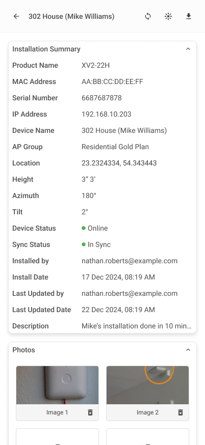Collapse the Photos section
The height and width of the screenshot is (445, 205).
tap(188, 350)
